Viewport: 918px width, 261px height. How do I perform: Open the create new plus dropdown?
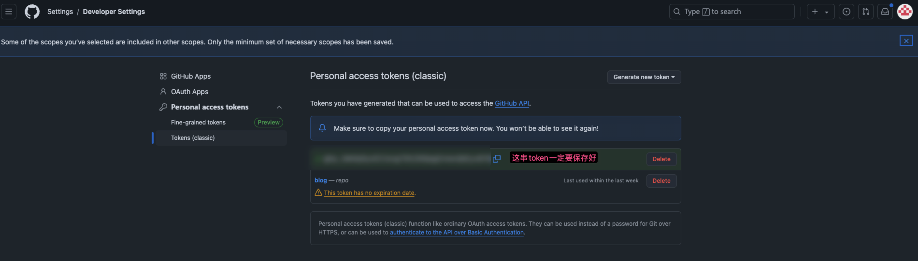[x=820, y=12]
